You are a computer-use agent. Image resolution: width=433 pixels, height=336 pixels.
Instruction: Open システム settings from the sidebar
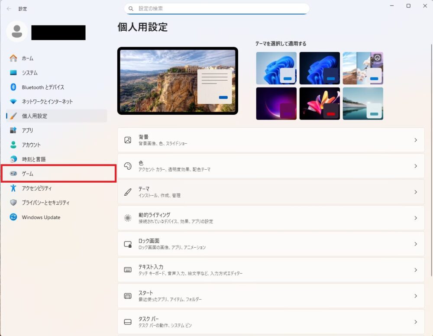[x=26, y=73]
